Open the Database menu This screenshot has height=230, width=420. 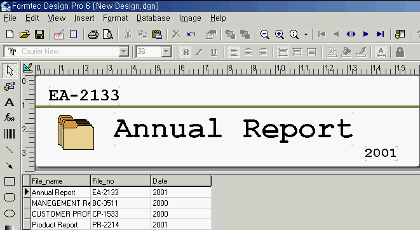click(153, 18)
